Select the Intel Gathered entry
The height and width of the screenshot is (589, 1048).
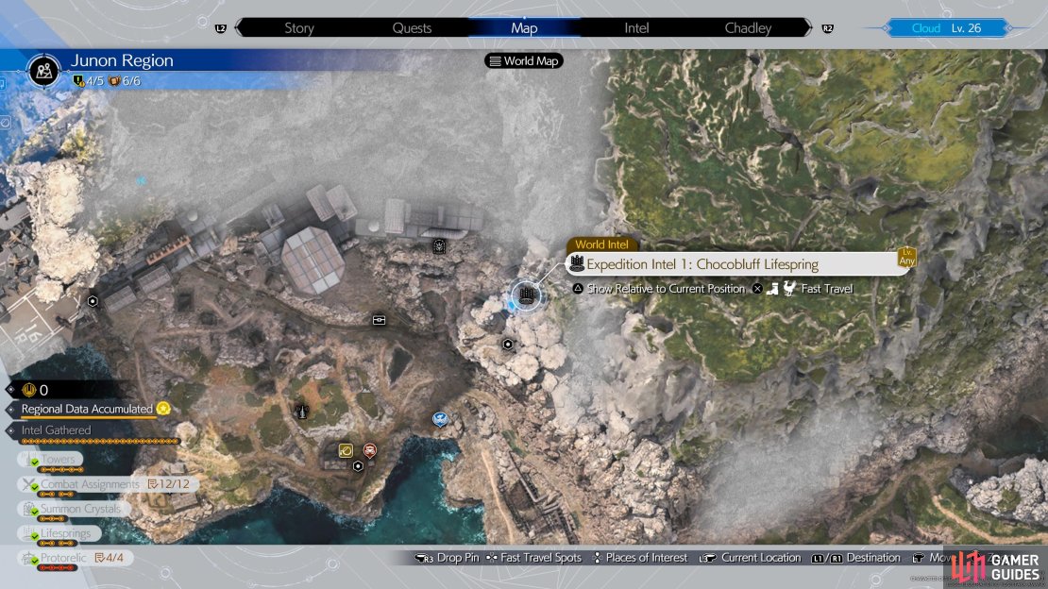pyautogui.click(x=56, y=430)
